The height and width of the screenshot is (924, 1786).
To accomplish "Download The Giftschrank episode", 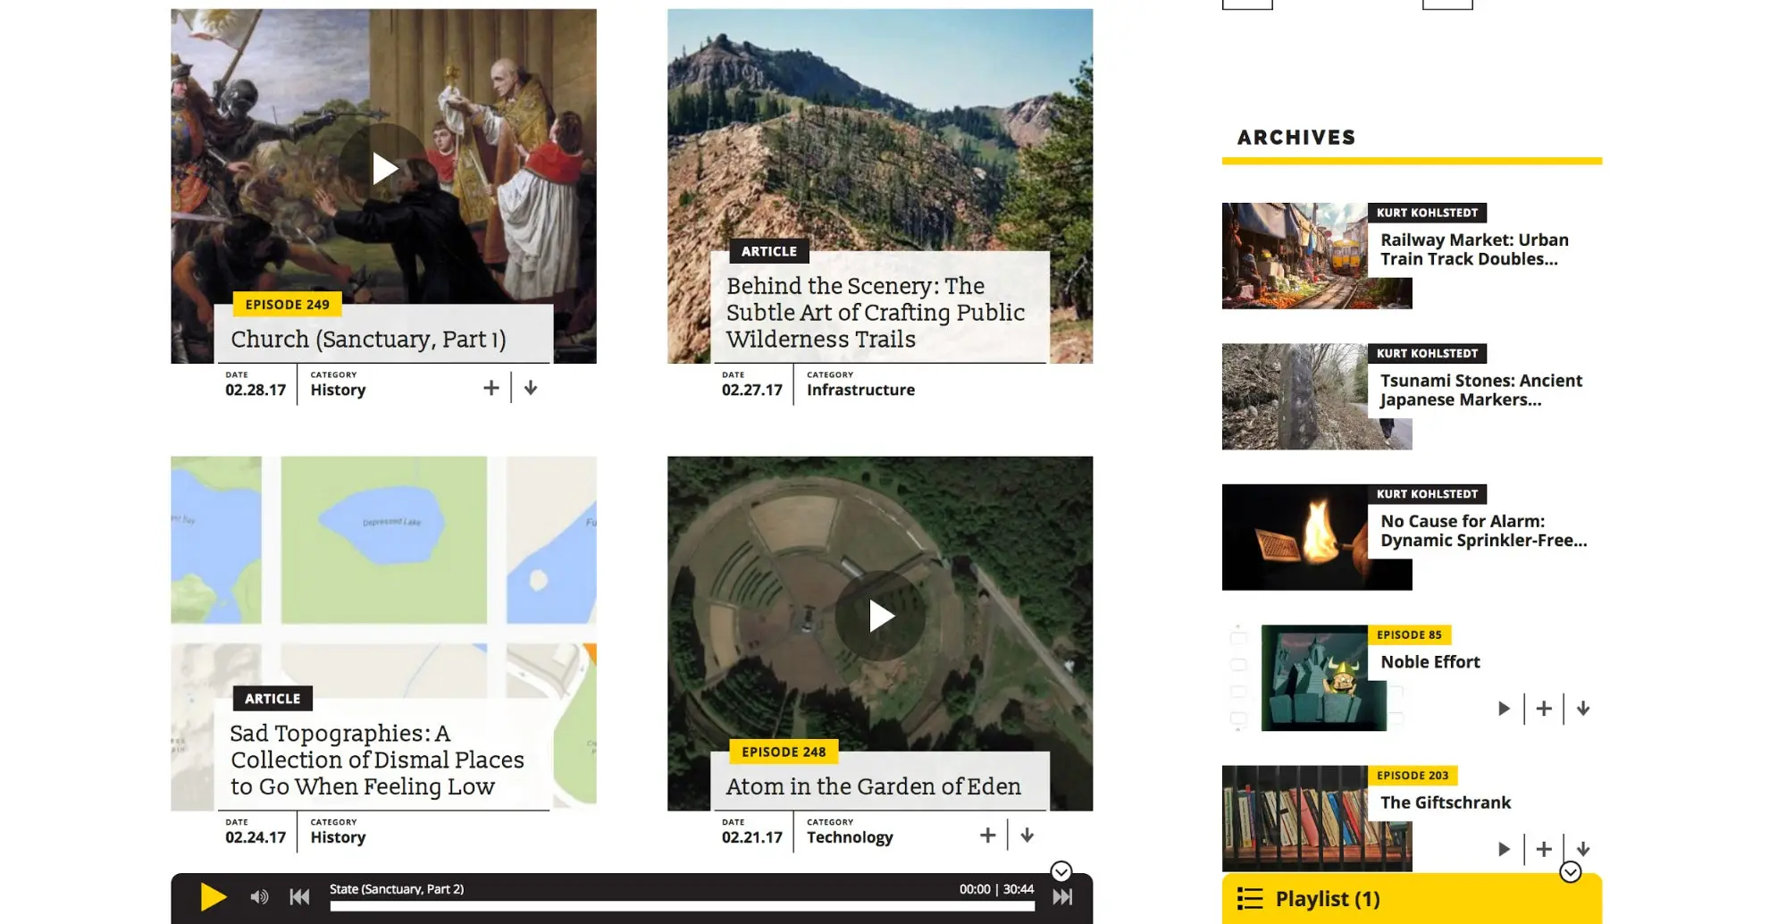I will click(x=1583, y=849).
